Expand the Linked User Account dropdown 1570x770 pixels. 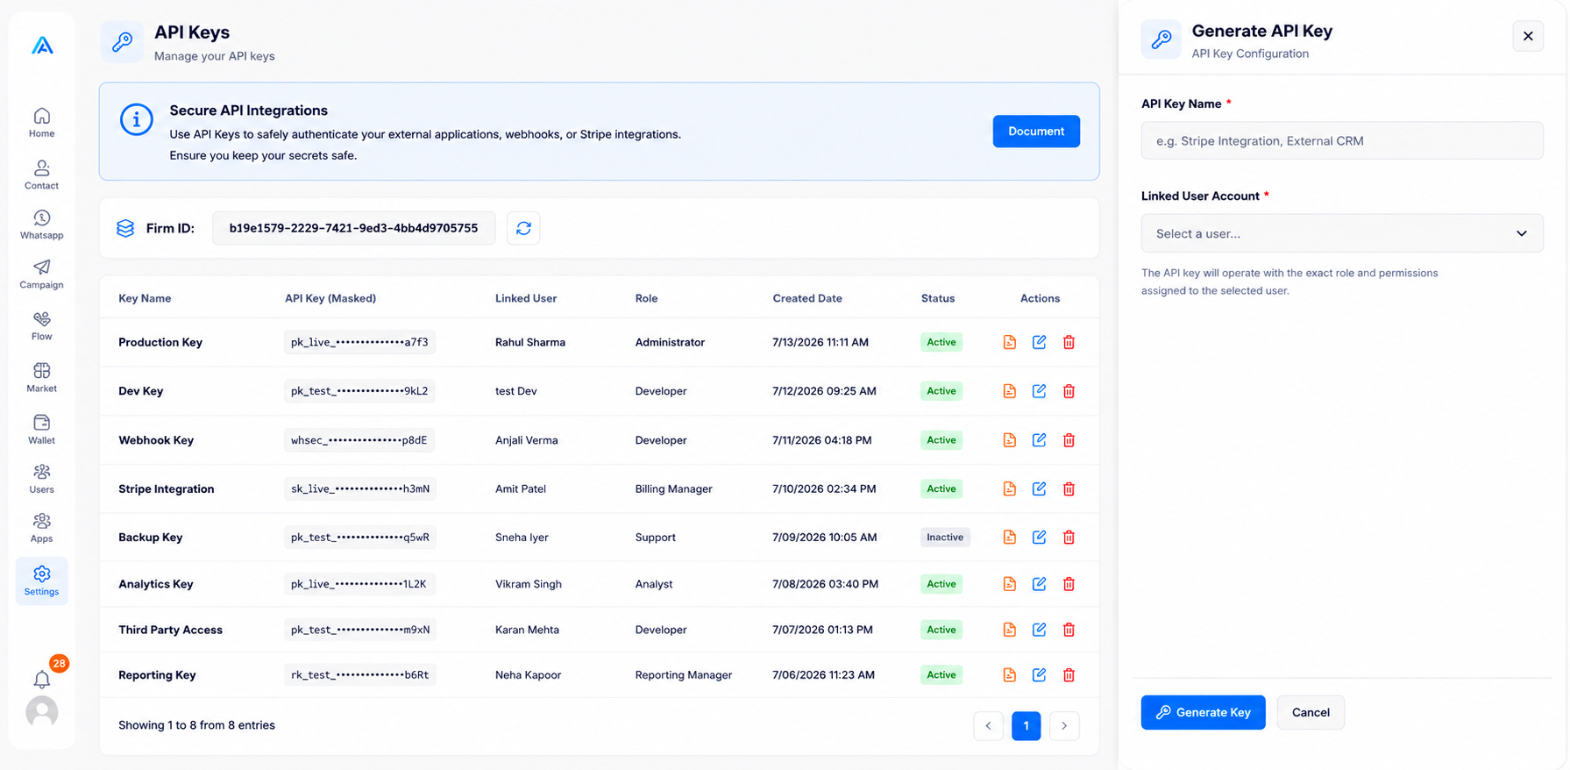pos(1341,233)
